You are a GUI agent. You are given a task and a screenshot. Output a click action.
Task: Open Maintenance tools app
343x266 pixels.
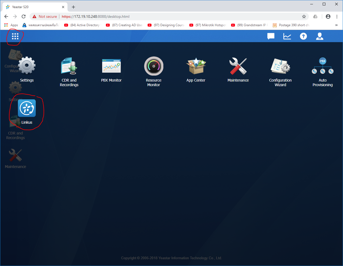pyautogui.click(x=238, y=66)
